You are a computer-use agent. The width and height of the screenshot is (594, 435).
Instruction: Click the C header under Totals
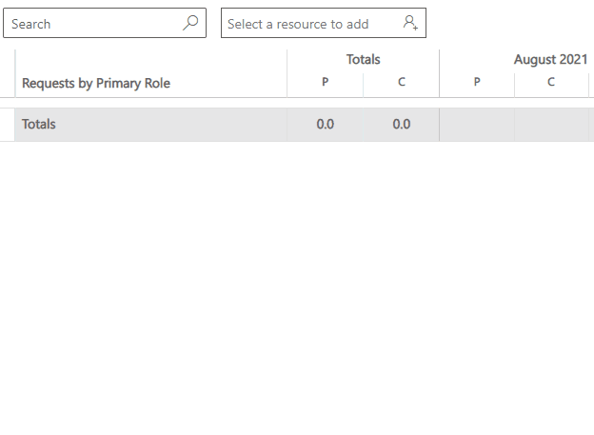coord(402,83)
